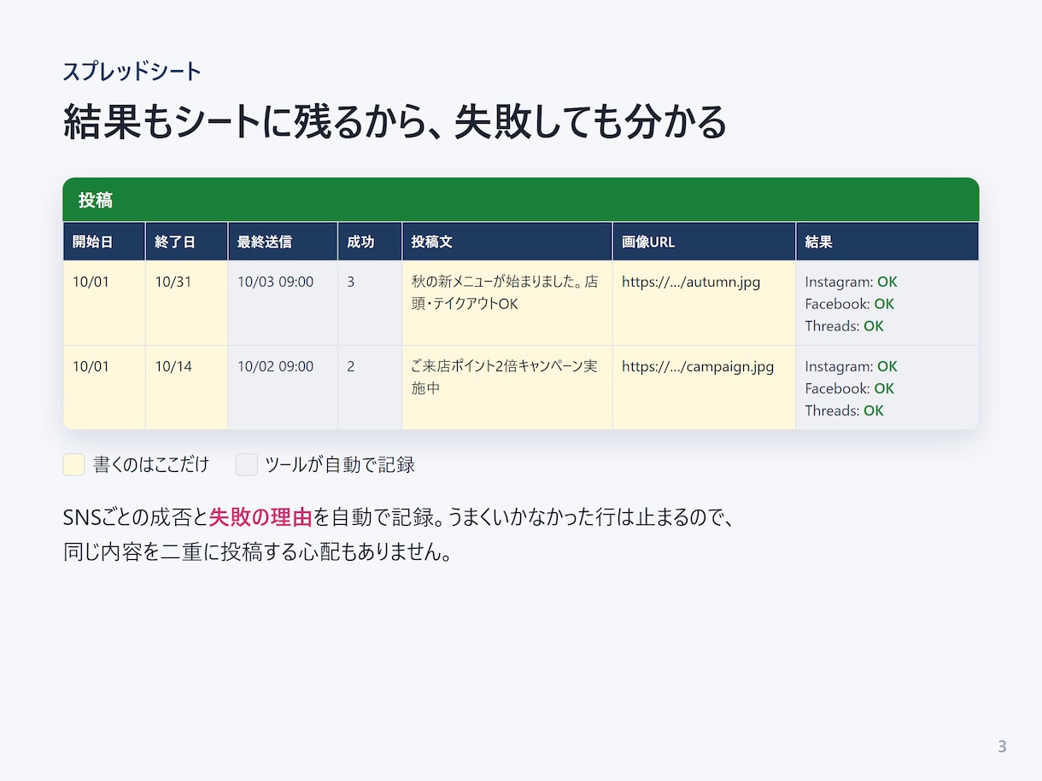Click the pink 失敗の理由 highlighted text
This screenshot has width=1042, height=781.
point(260,517)
